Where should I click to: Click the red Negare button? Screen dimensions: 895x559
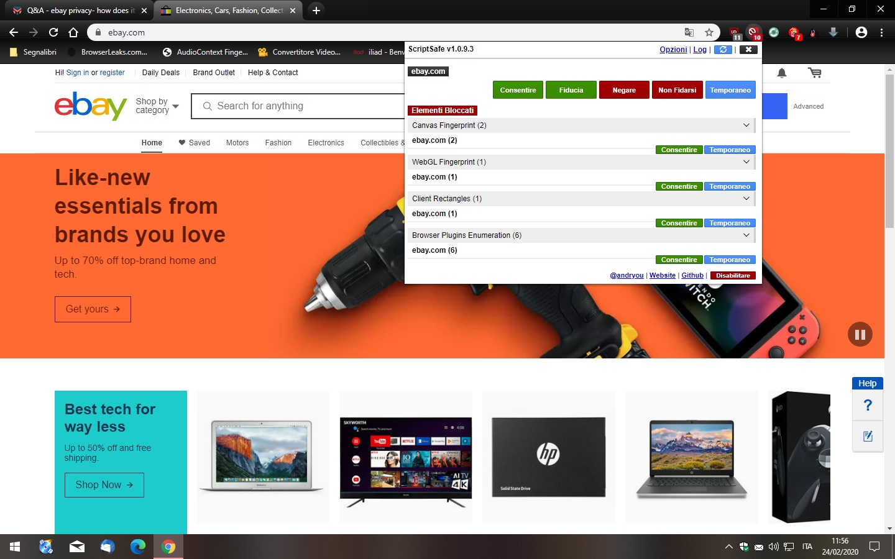point(624,90)
